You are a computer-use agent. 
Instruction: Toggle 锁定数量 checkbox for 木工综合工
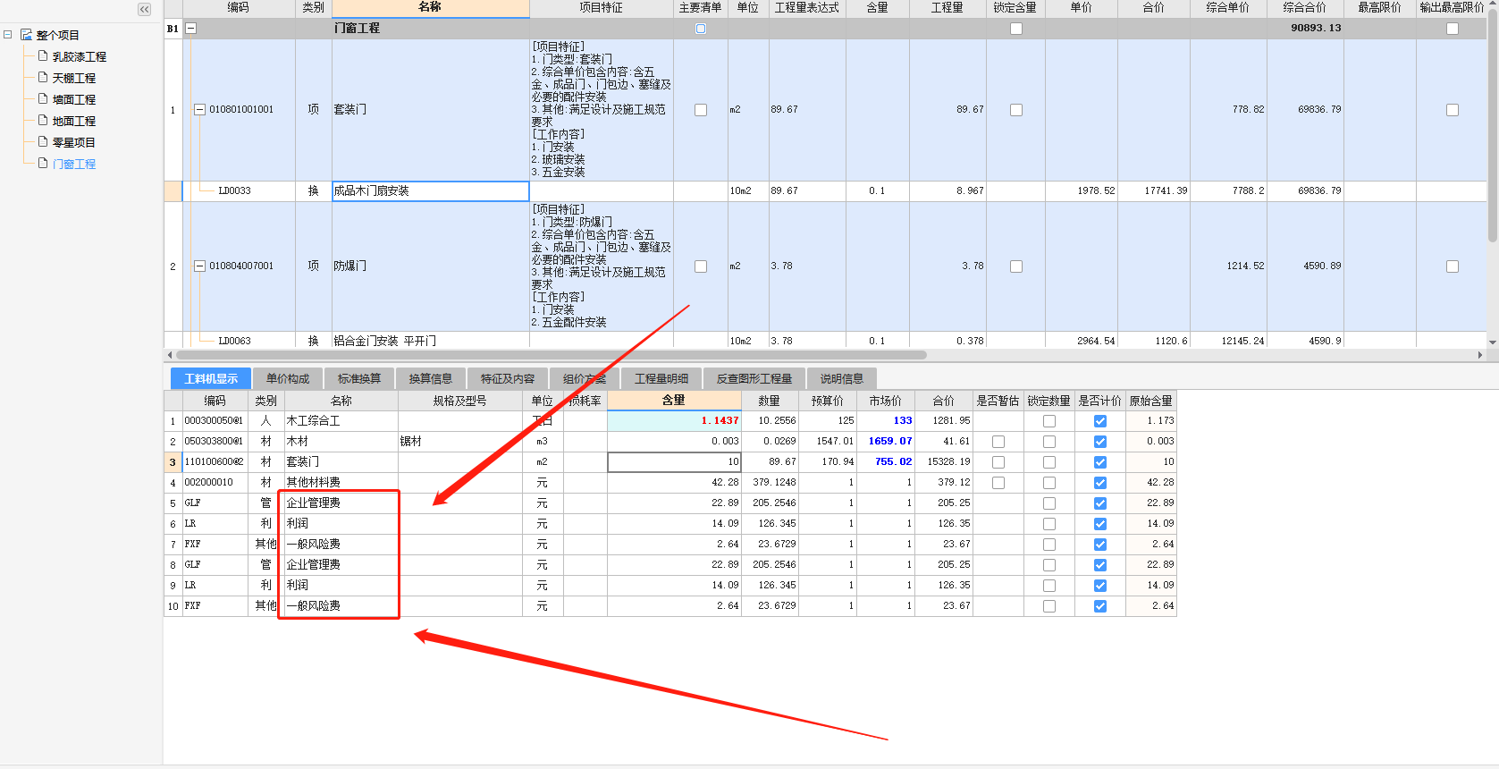click(x=1049, y=421)
